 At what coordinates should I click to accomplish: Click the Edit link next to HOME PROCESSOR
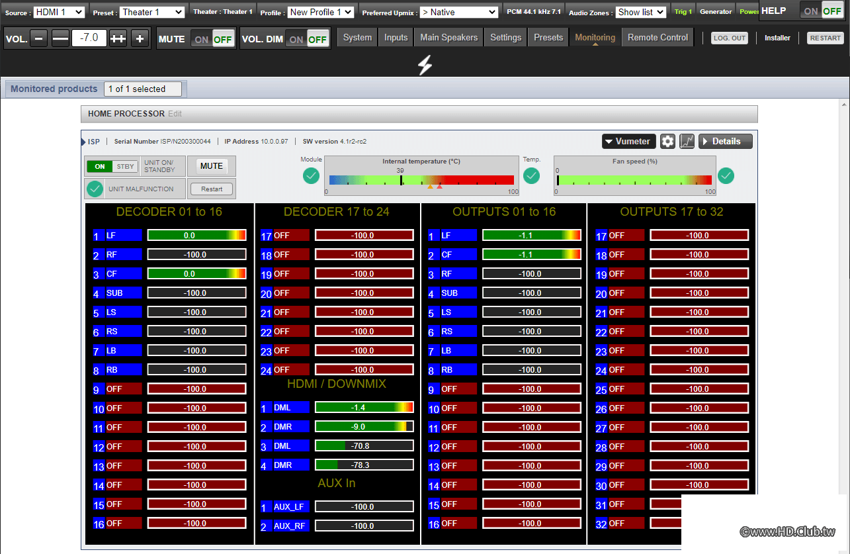(x=175, y=114)
